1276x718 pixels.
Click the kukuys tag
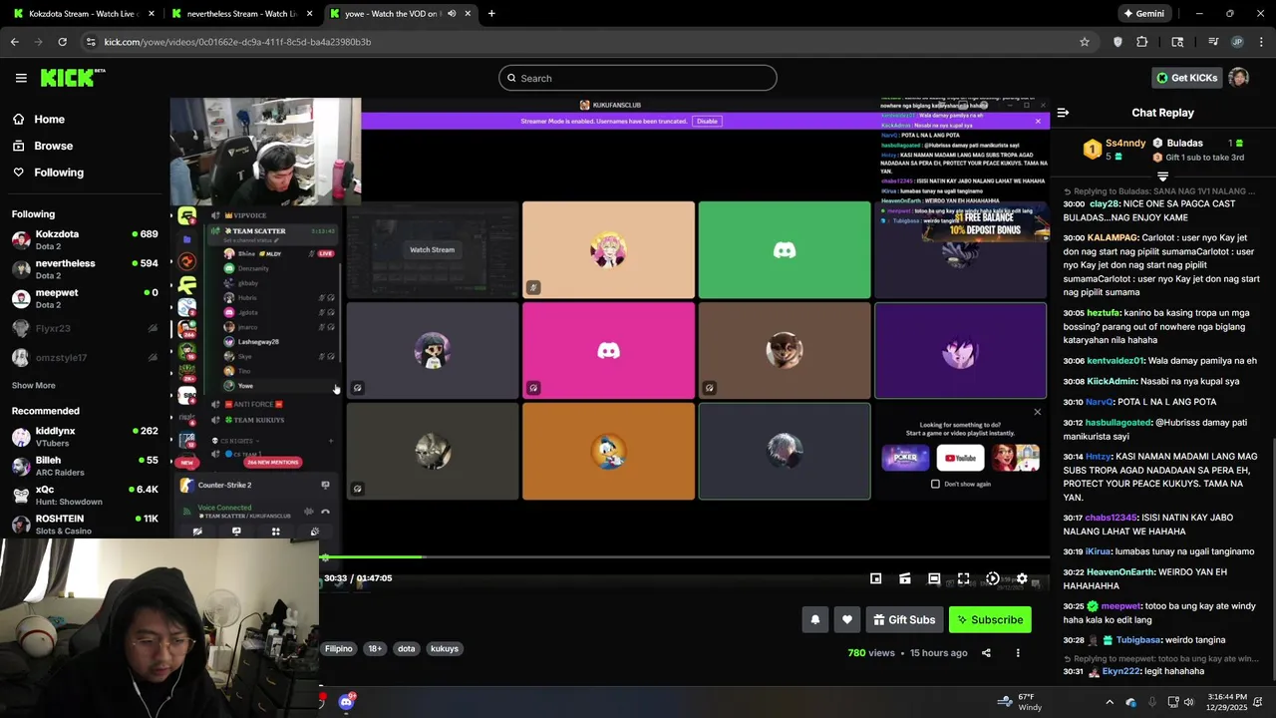[x=445, y=648]
